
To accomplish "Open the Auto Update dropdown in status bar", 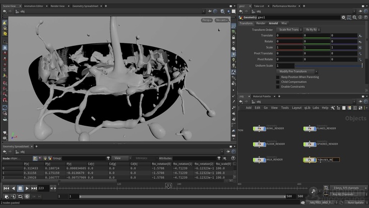I will (x=357, y=202).
